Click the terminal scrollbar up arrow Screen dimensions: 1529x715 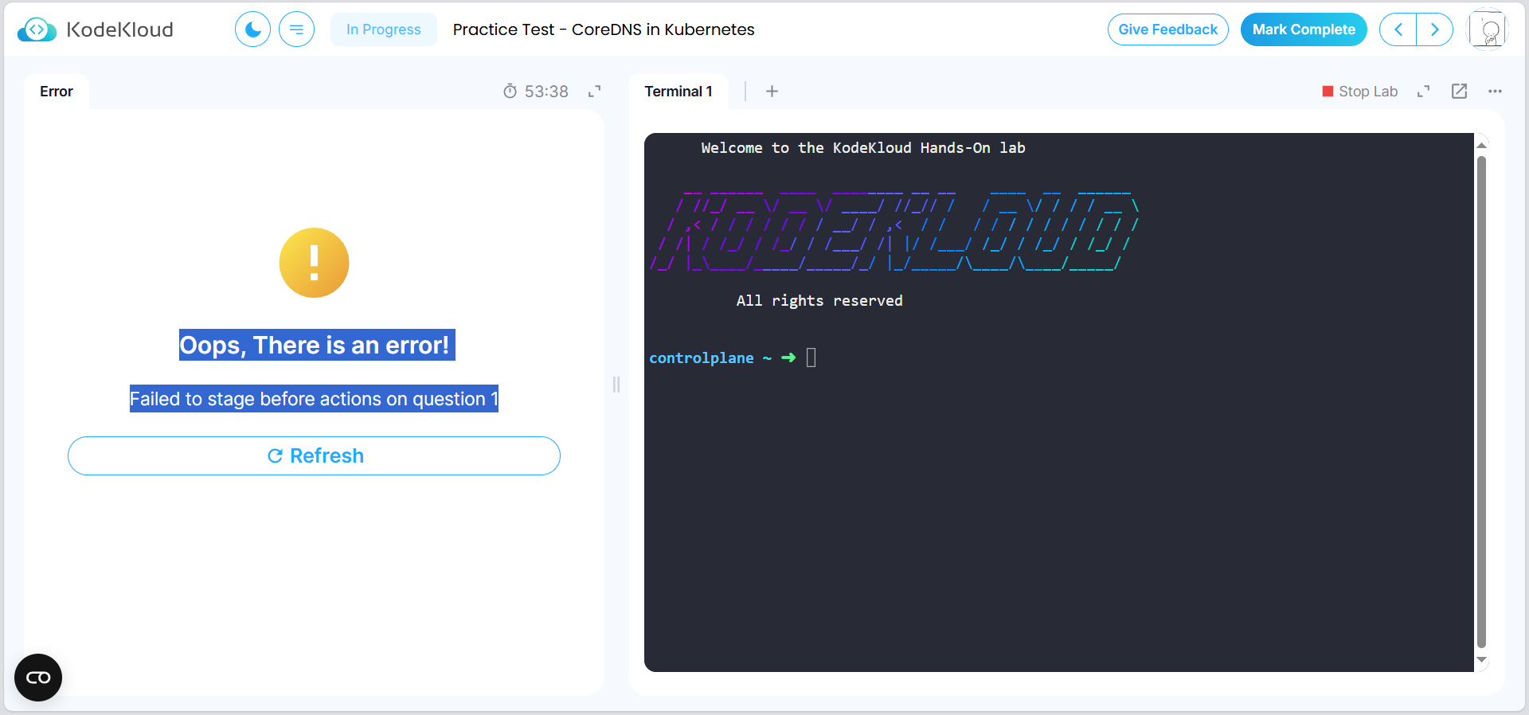point(1482,145)
